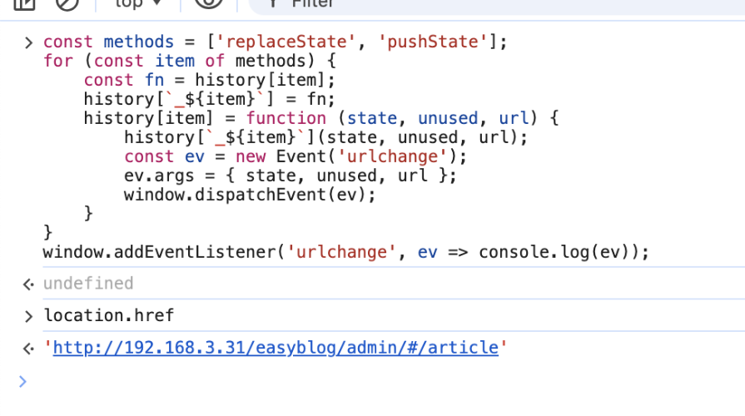Toggle the console sidebar panel icon
This screenshot has height=416, width=745.
click(25, 3)
